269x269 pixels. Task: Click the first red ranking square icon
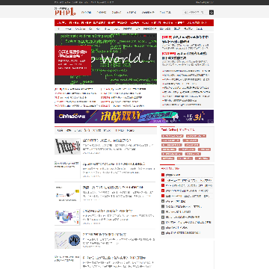click(163, 175)
